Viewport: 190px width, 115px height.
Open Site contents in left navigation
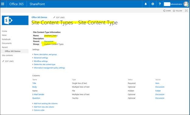[x=7, y=55]
